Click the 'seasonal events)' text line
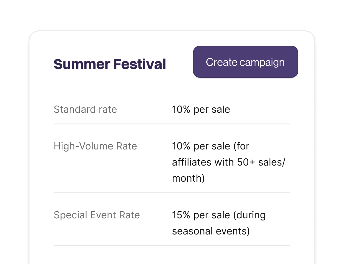343x264 pixels. (211, 231)
